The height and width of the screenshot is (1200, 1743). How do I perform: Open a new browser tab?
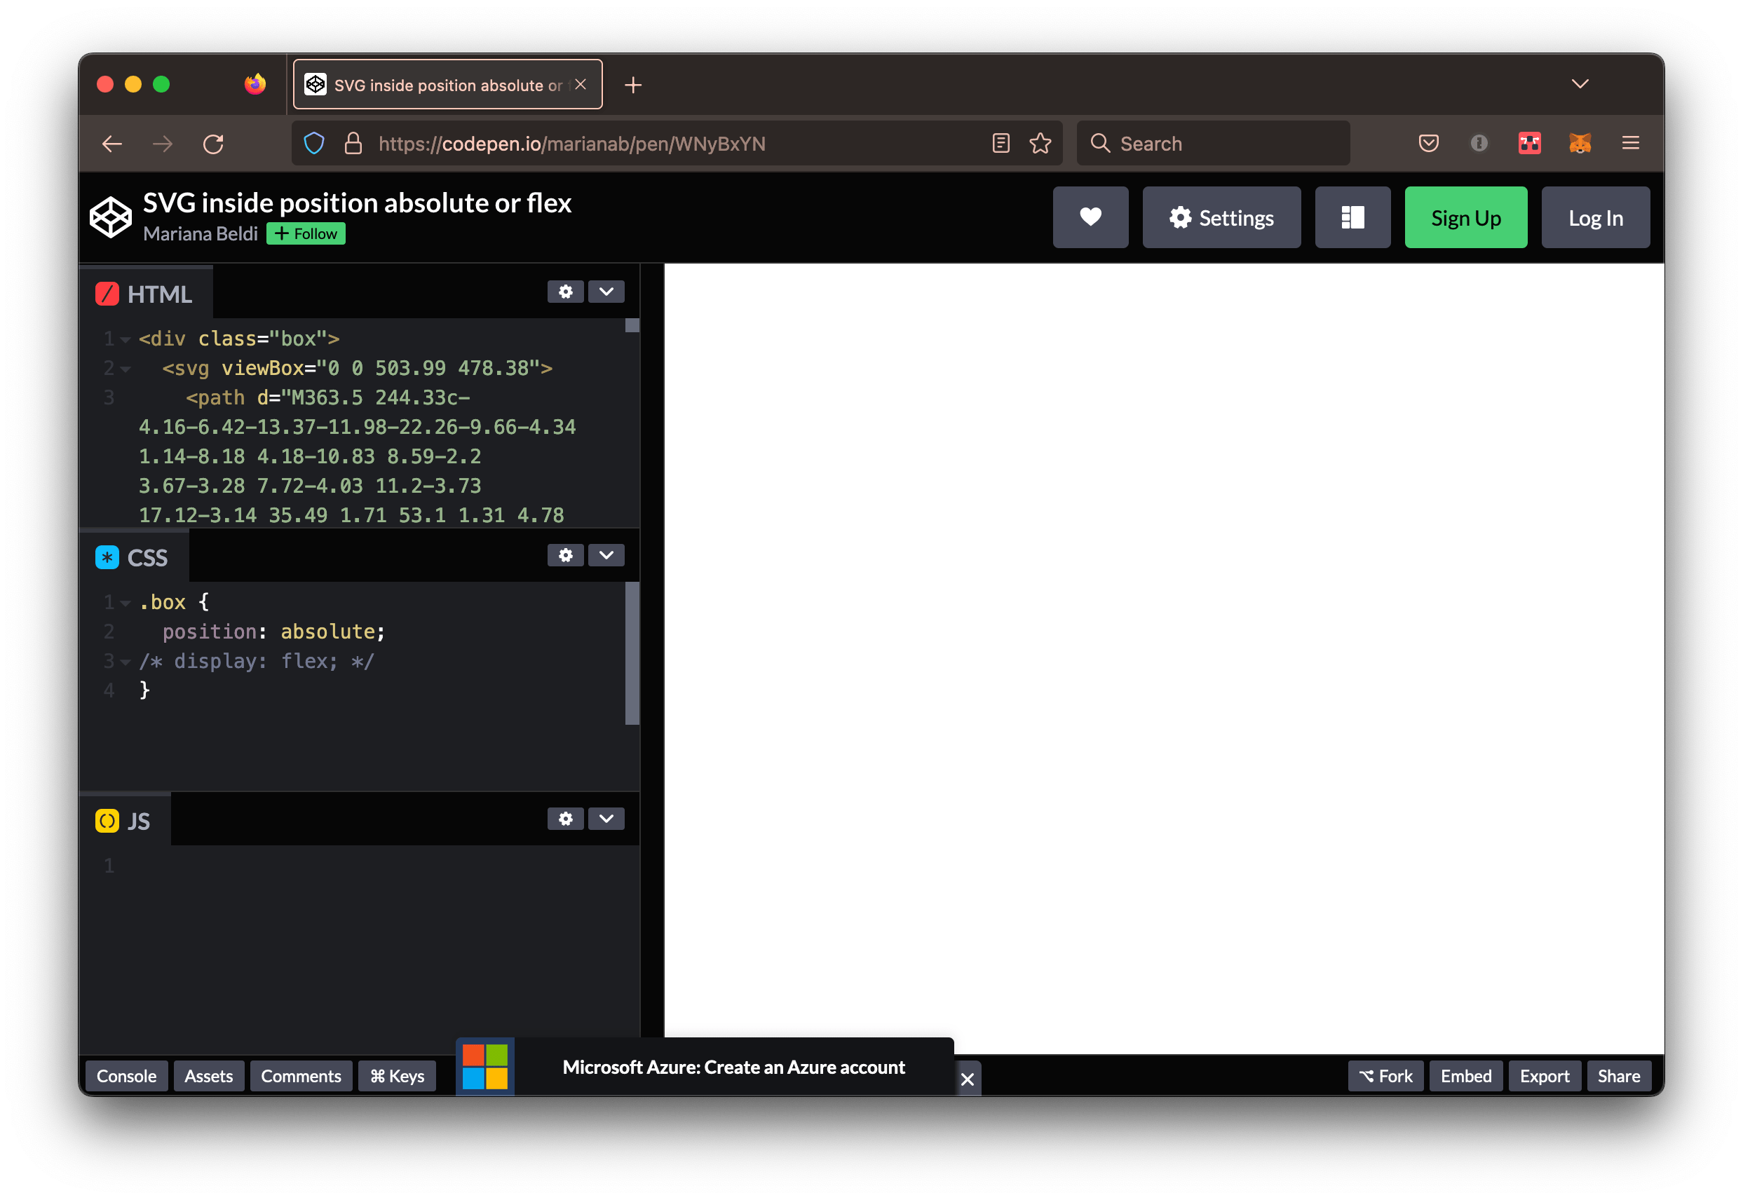[633, 85]
